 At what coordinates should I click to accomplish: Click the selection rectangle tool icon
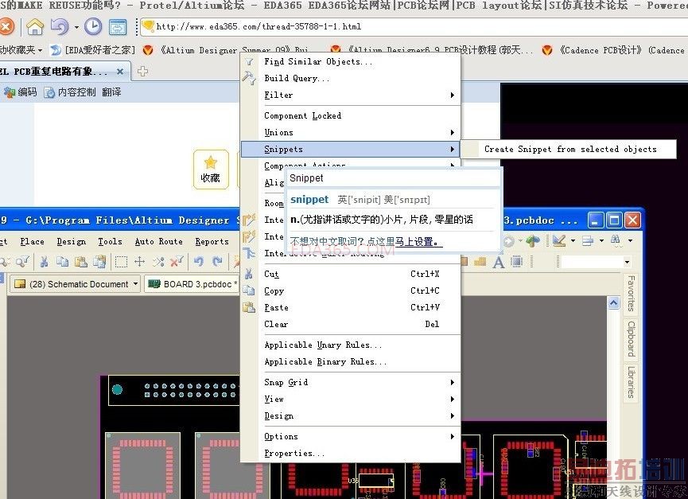[x=121, y=262]
